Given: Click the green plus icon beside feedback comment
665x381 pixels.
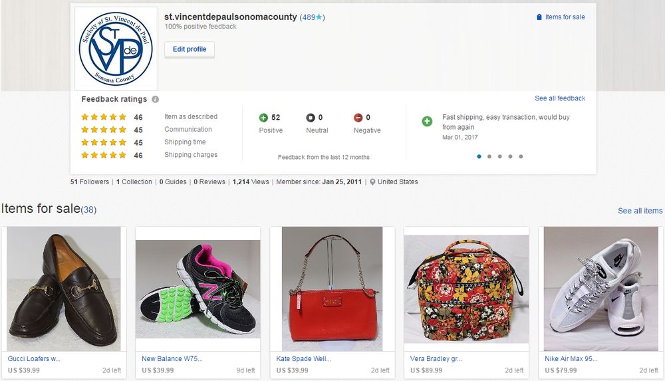Looking at the screenshot, I should [x=427, y=121].
